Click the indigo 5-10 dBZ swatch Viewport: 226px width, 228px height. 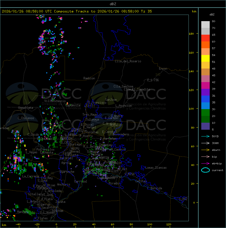pyautogui.click(x=205, y=126)
